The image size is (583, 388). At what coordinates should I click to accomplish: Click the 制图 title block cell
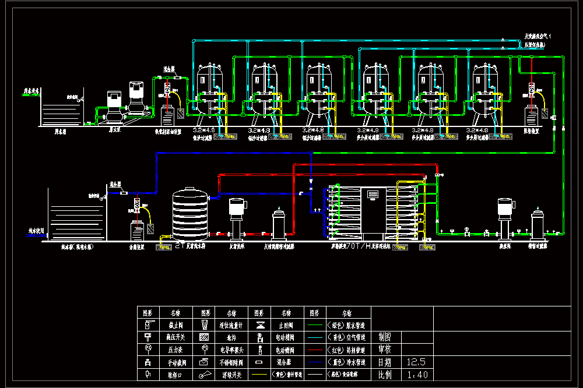tap(385, 337)
